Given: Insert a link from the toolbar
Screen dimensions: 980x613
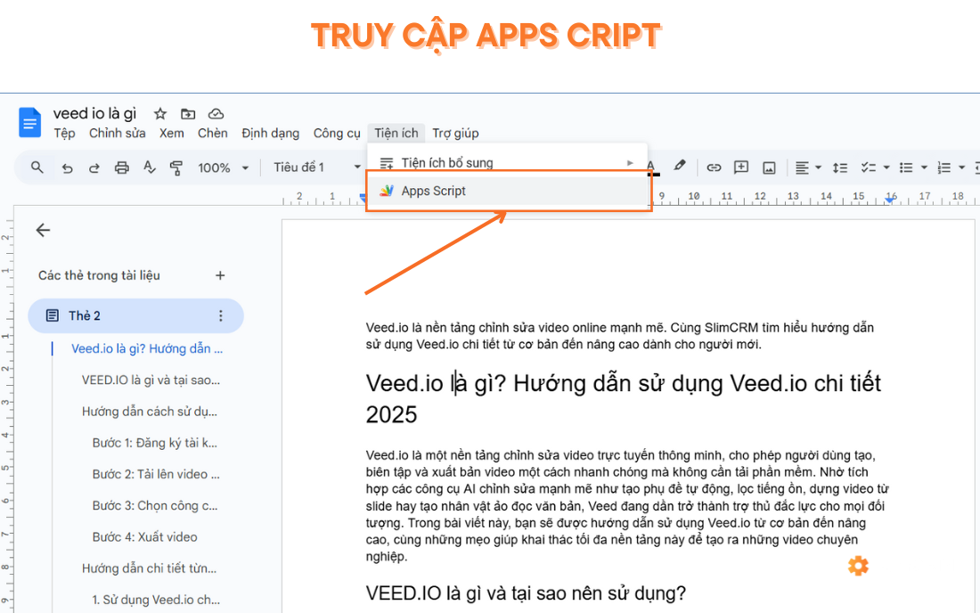Looking at the screenshot, I should coord(713,168).
